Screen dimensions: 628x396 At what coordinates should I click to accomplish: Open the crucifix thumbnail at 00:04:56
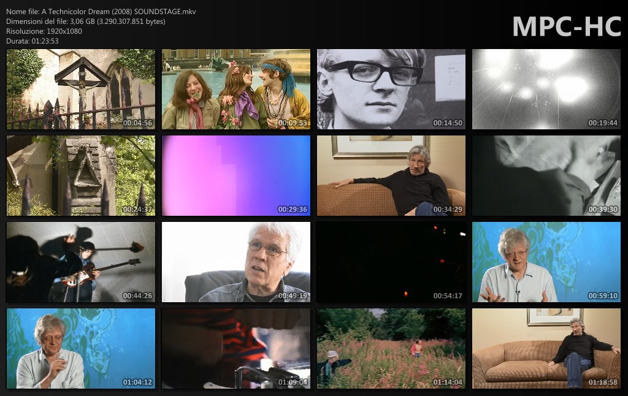tap(81, 89)
